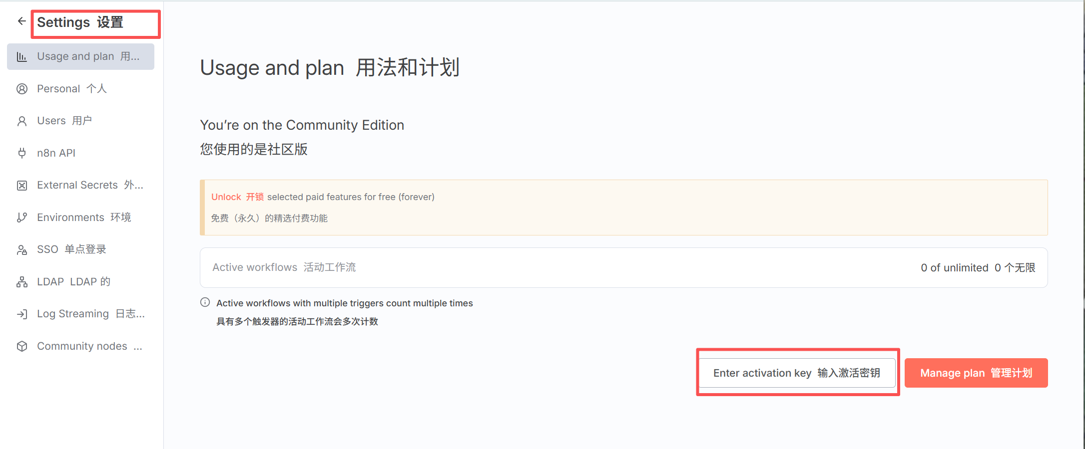
Task: Click "You're on the Community Edition" text
Action: [302, 125]
